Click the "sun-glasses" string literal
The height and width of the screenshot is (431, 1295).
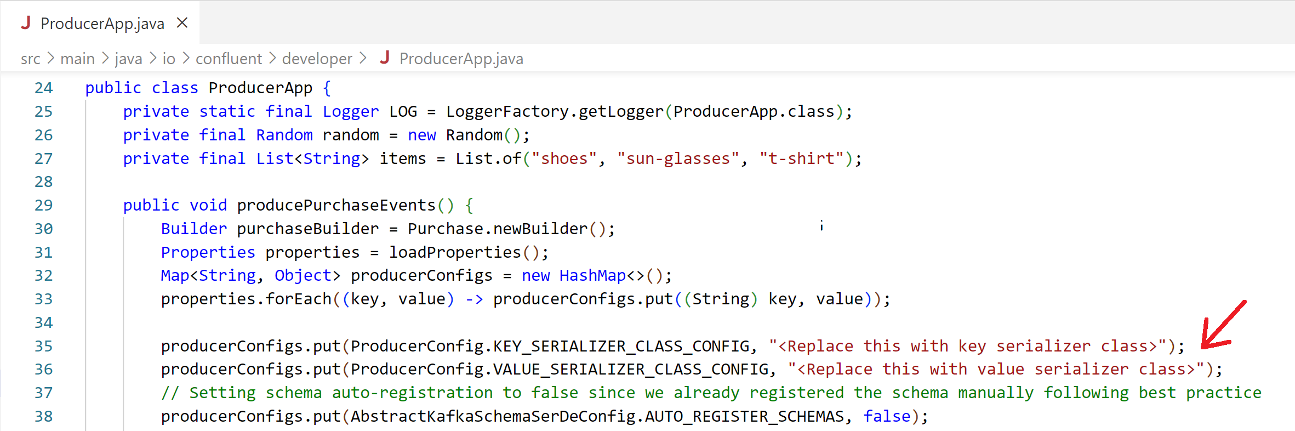(678, 159)
